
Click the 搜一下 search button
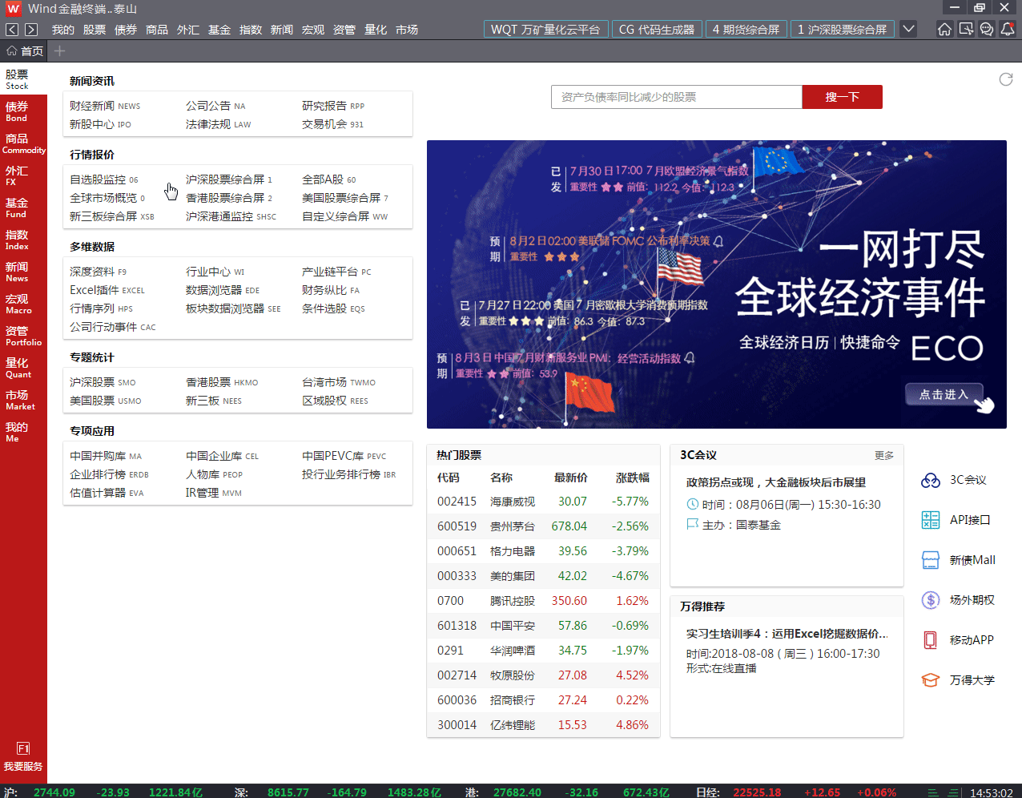tap(843, 97)
